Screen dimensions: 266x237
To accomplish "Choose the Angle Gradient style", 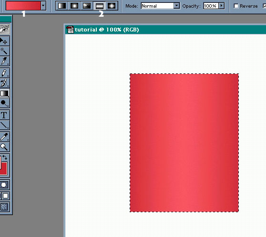I will pos(87,6).
